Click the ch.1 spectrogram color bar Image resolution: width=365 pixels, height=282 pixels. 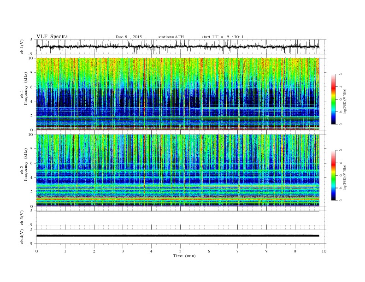[x=333, y=99]
